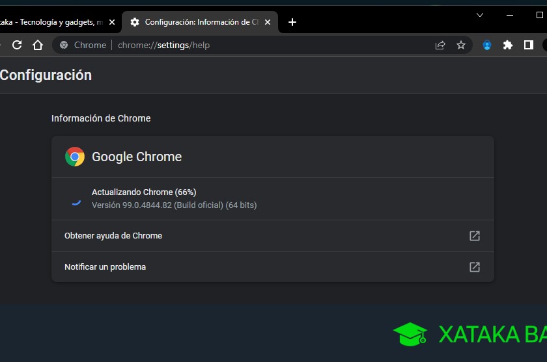Click the update progress spinner
The width and height of the screenshot is (547, 362).
coord(76,203)
